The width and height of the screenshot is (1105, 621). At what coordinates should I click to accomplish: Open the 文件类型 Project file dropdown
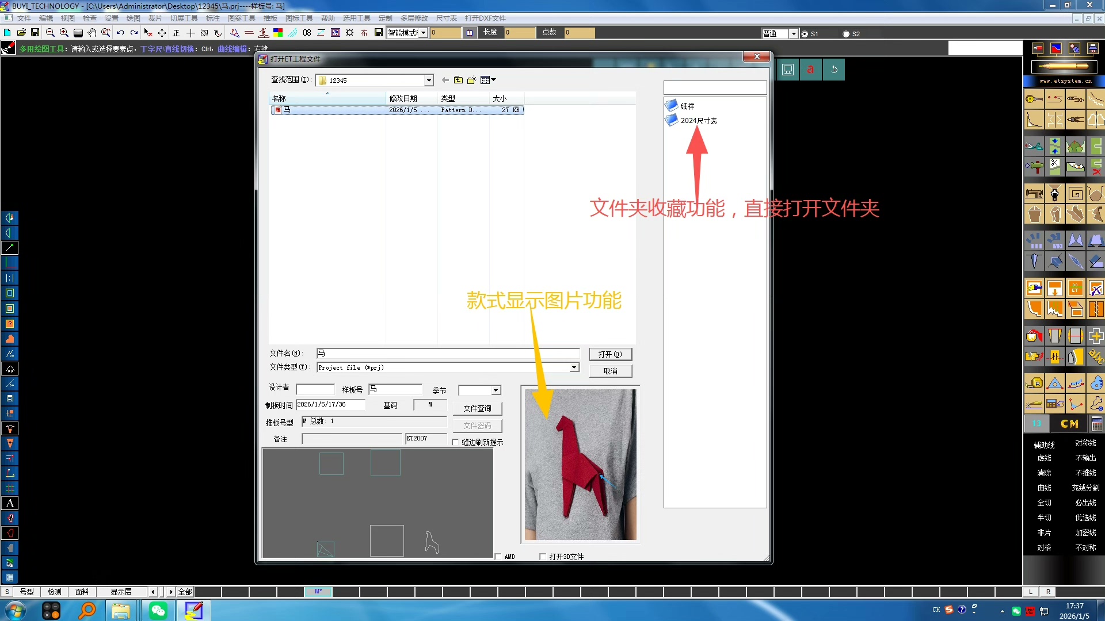point(574,367)
